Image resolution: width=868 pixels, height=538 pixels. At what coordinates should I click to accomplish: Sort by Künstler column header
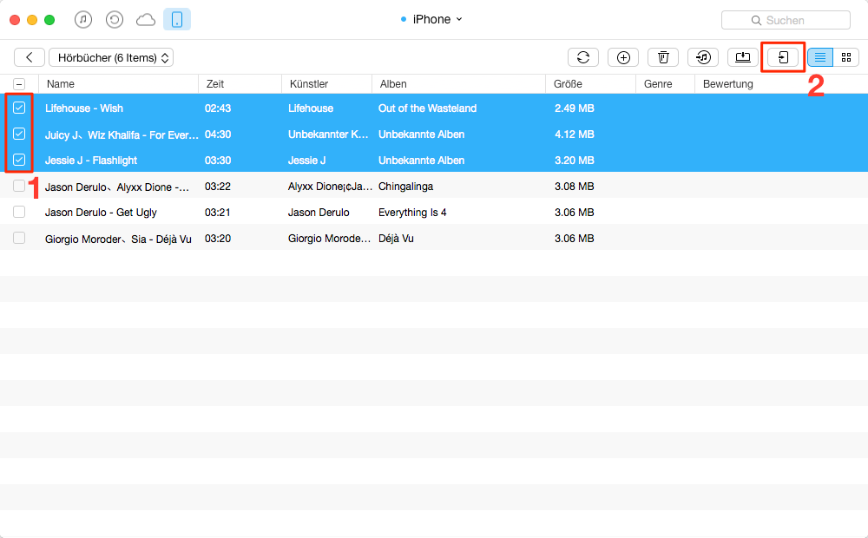[327, 84]
